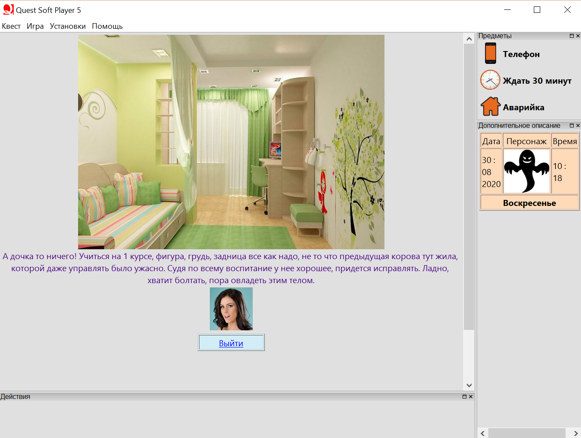Open the Установки menu
The width and height of the screenshot is (581, 438).
point(68,26)
